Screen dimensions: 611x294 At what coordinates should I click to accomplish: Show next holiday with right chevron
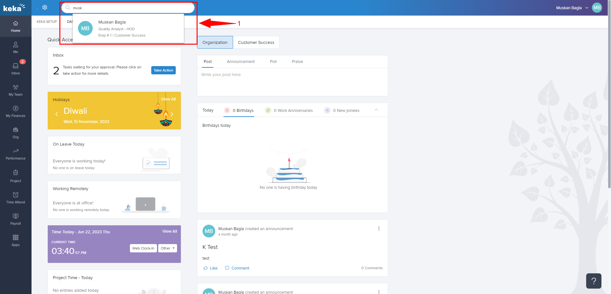coord(172,114)
